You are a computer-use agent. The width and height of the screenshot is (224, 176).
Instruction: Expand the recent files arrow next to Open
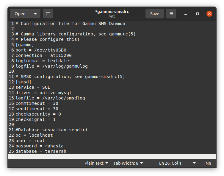coord(35,14)
